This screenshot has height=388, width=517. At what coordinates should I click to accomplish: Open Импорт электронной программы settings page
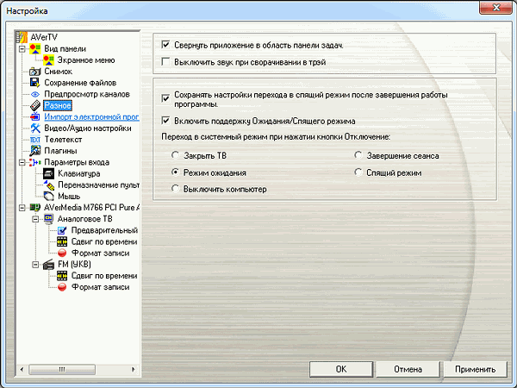tap(91, 116)
